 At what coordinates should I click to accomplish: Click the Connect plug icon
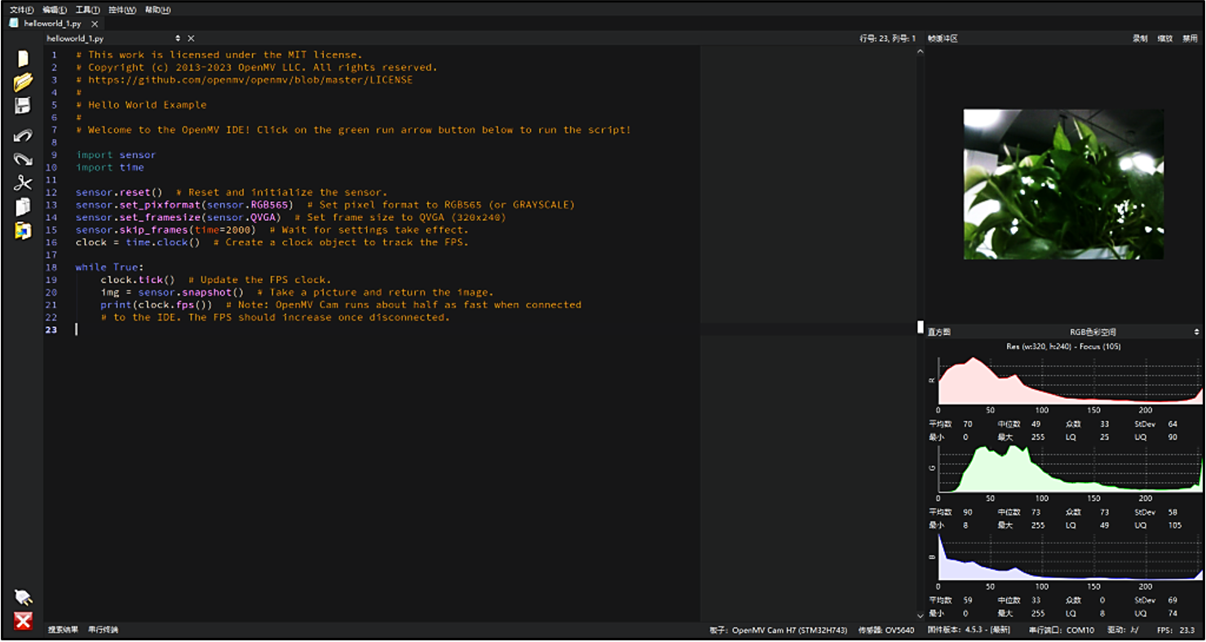(23, 597)
